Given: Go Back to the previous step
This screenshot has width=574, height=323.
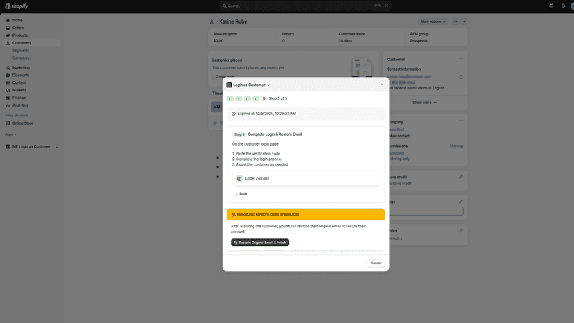Looking at the screenshot, I should 242,193.
